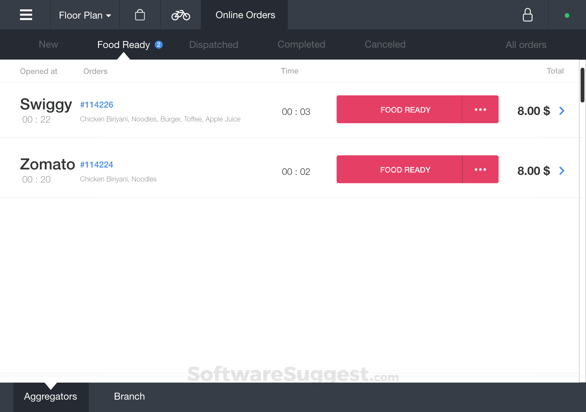This screenshot has width=586, height=412.
Task: Open the hamburger menu
Action: coord(26,15)
